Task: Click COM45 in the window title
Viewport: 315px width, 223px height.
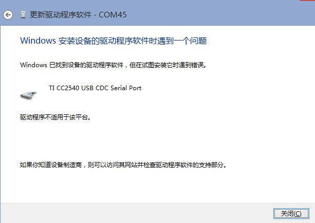Action: (x=113, y=15)
